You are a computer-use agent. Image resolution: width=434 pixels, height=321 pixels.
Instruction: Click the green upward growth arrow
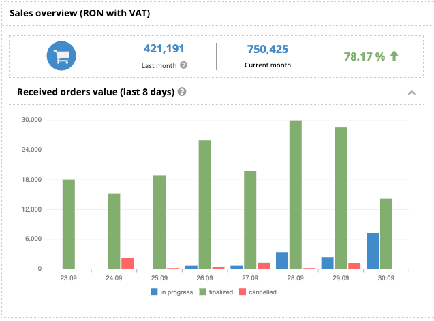click(x=394, y=56)
